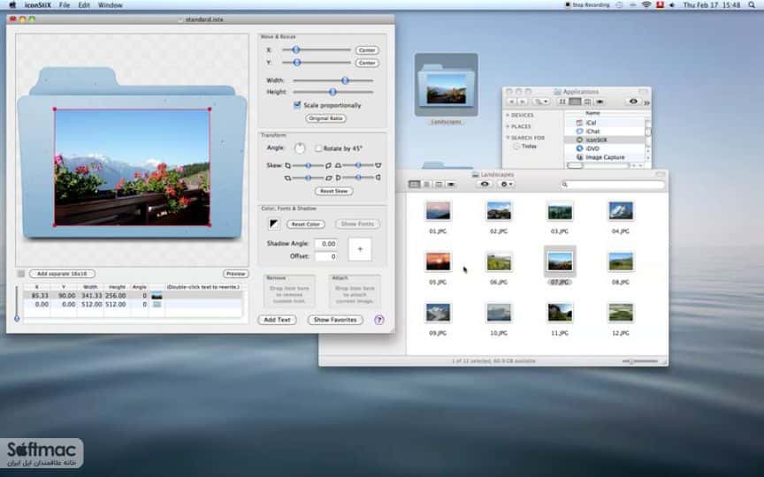The width and height of the screenshot is (764, 477).
Task: Click the Landscapes folder icon on desktop
Action: tap(446, 84)
